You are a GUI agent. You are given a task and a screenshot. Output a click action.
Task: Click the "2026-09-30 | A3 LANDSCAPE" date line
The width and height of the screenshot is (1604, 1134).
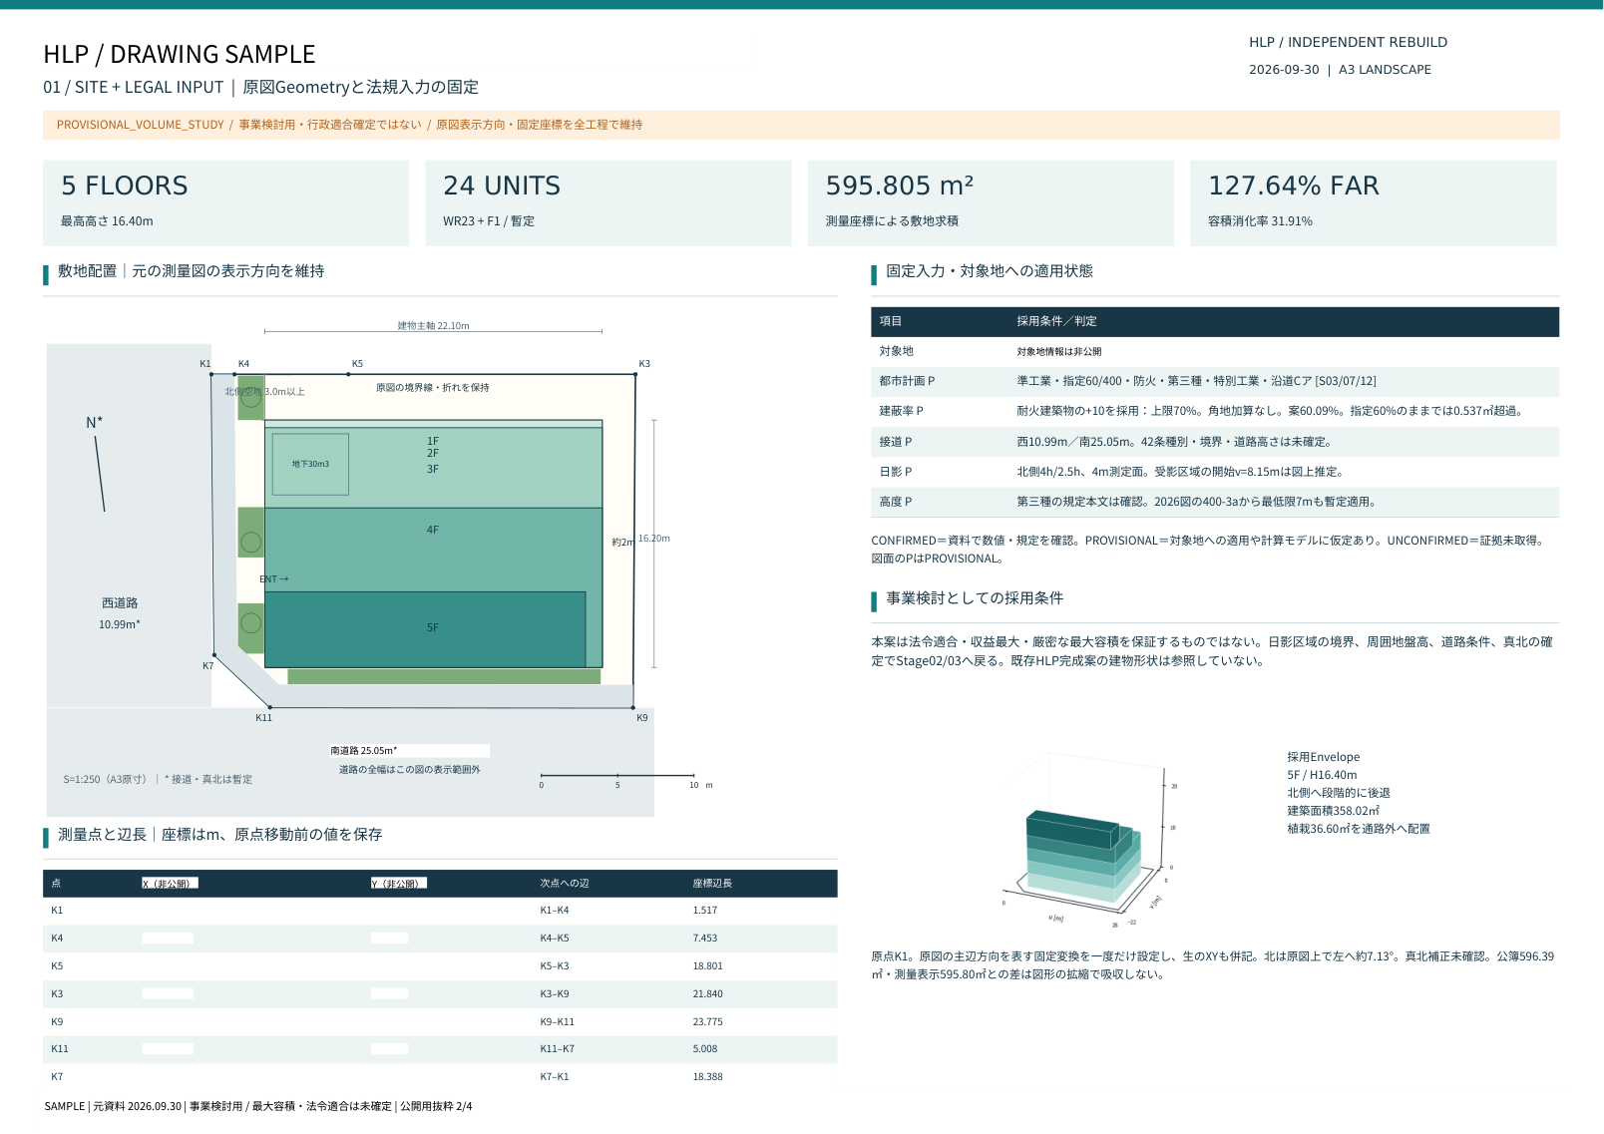click(x=1340, y=70)
